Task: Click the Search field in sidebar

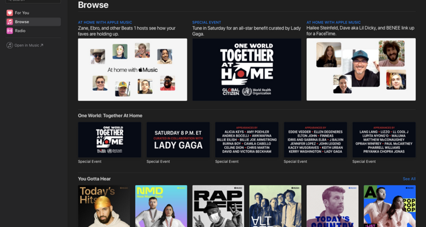Action: click(x=33, y=1)
